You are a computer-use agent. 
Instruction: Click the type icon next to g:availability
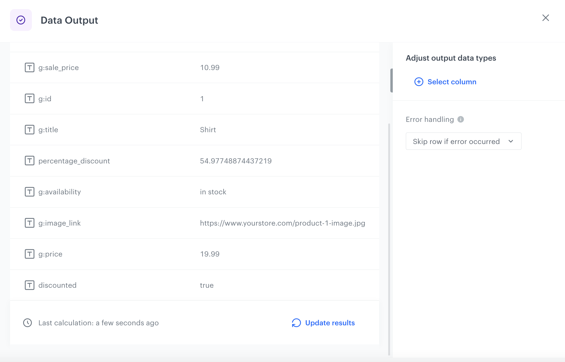pos(29,192)
